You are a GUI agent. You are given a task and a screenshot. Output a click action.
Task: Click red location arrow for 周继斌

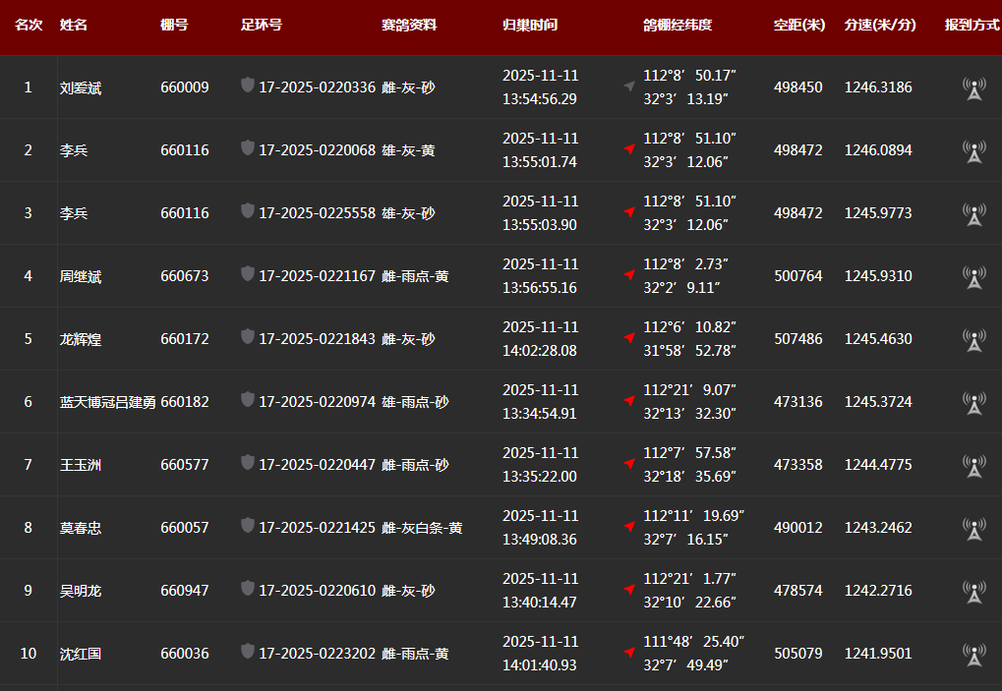click(x=629, y=275)
